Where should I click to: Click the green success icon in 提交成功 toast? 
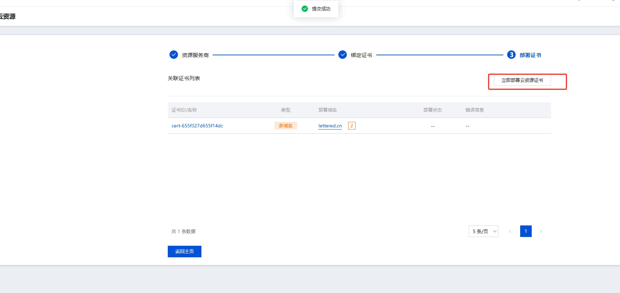(305, 9)
